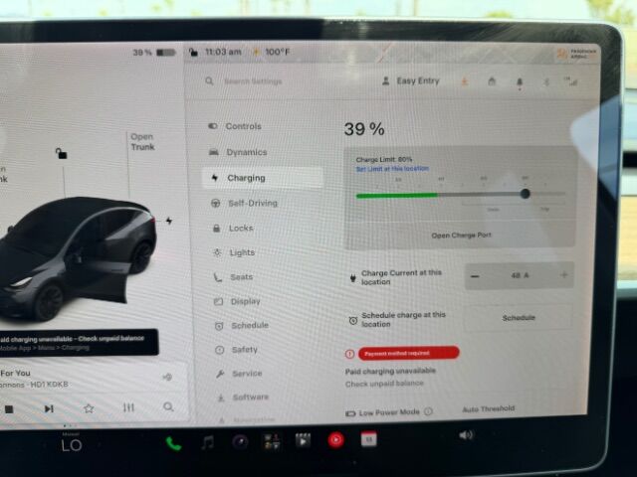This screenshot has width=637, height=477.
Task: Tap the LO climate temperature setting
Action: tap(72, 445)
